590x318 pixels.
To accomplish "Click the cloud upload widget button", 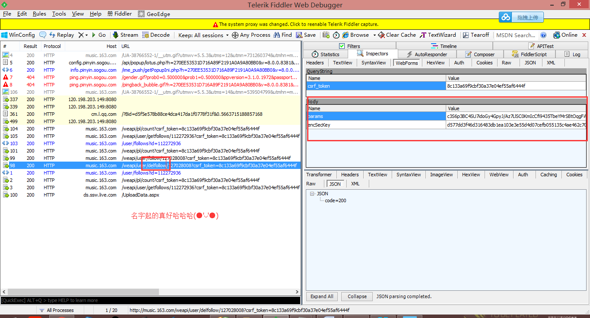I will point(521,17).
